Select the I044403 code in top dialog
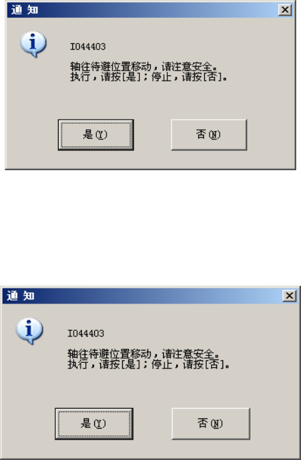 click(87, 46)
